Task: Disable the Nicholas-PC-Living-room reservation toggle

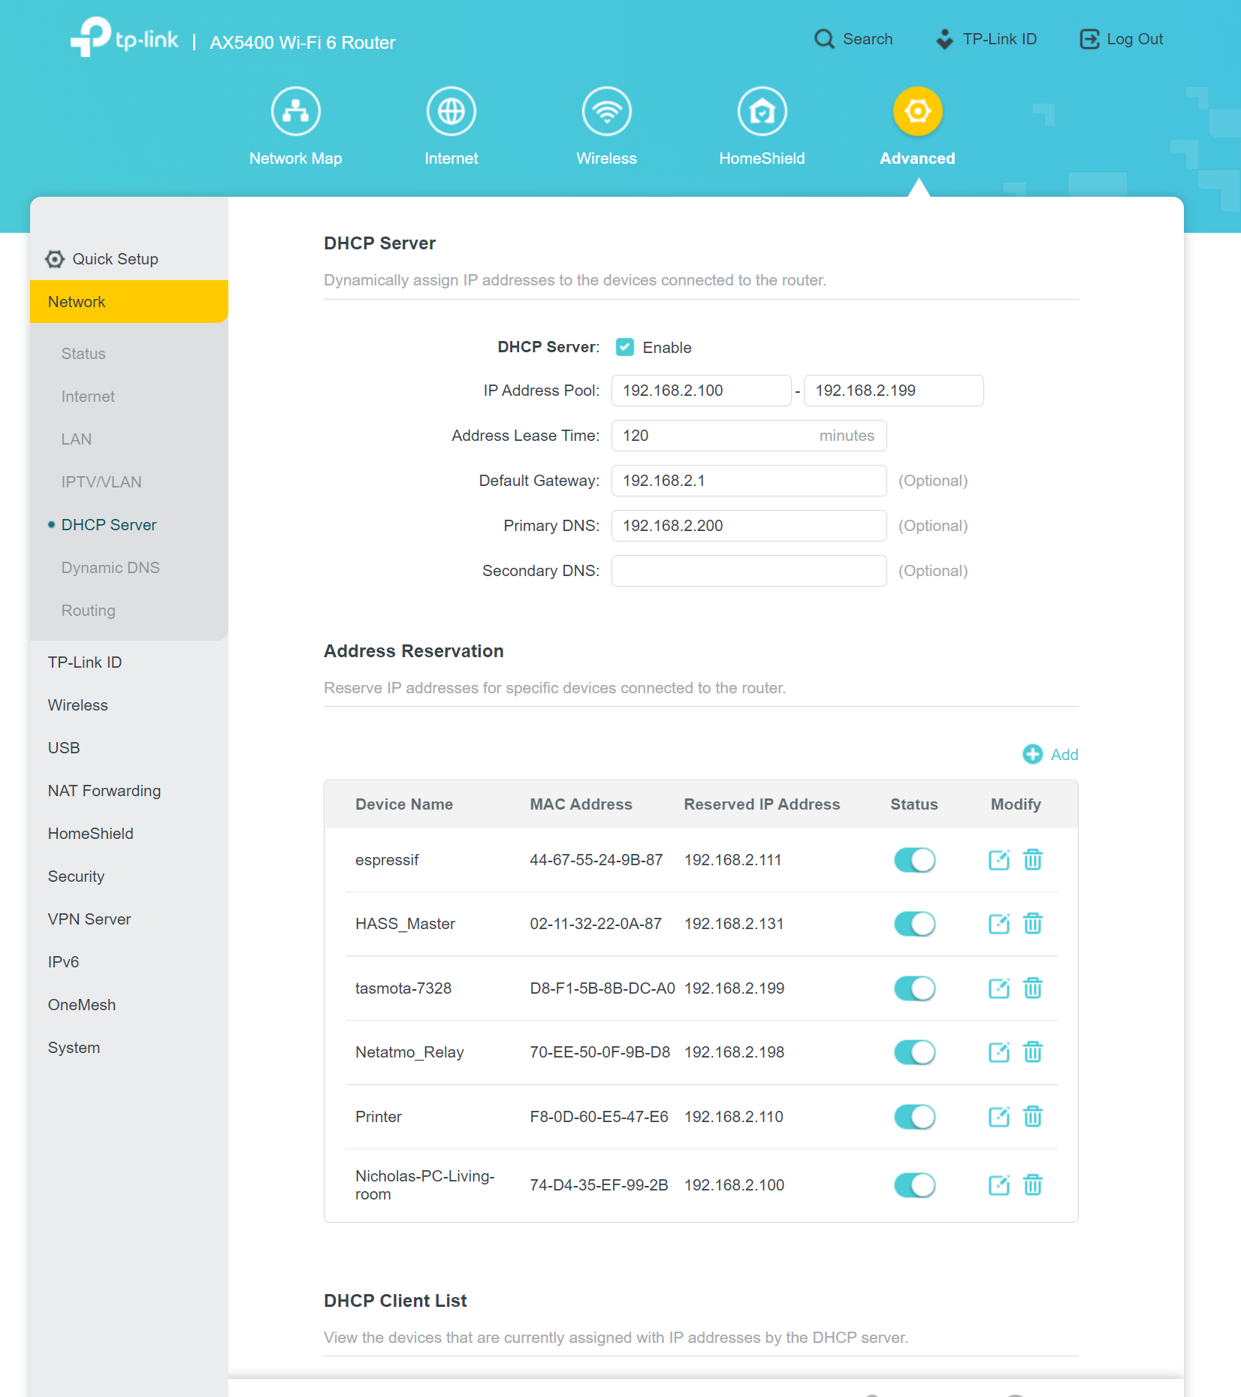Action: [x=914, y=1185]
